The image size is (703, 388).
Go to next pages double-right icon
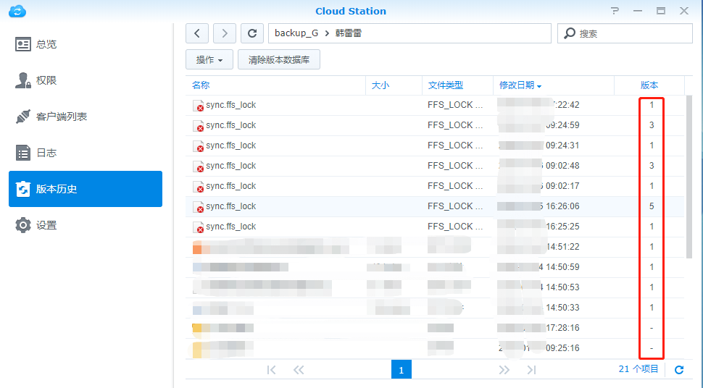coord(504,370)
